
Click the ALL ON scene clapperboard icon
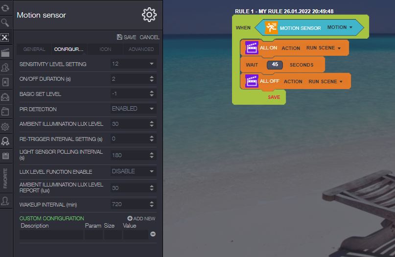(x=252, y=48)
